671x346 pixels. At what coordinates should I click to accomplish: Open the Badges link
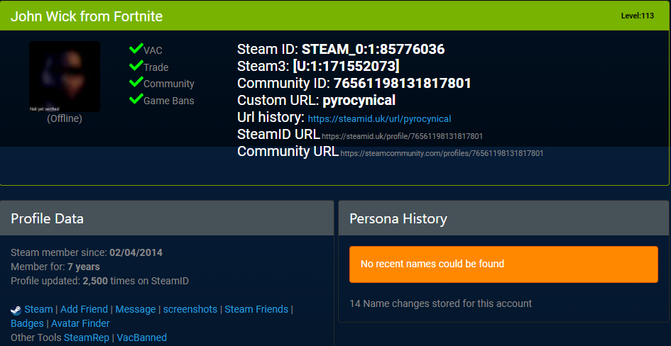[x=27, y=323]
